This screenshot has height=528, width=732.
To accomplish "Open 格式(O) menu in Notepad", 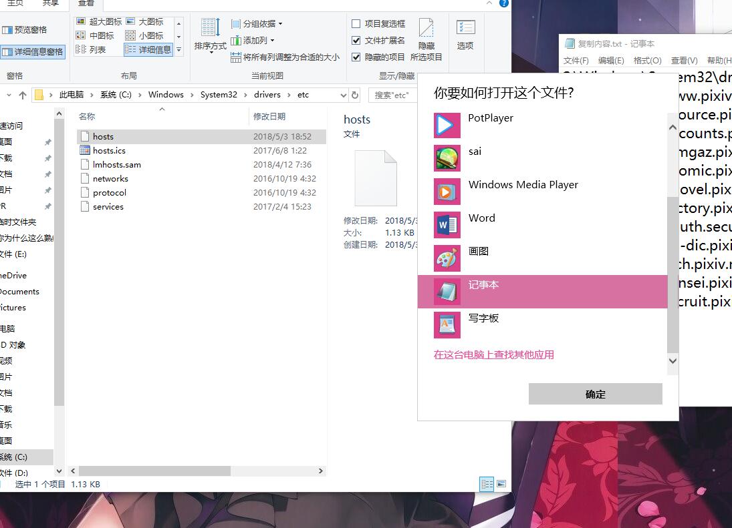I will 648,61.
